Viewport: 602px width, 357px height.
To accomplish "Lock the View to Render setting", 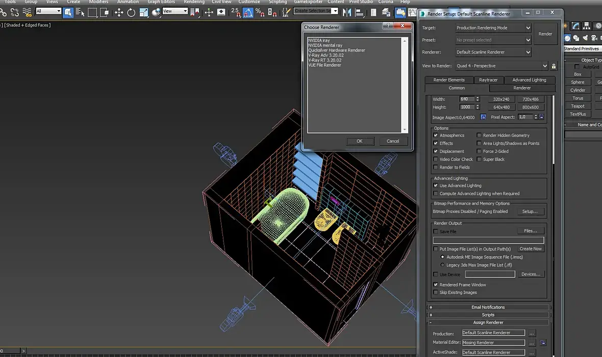I will (554, 66).
